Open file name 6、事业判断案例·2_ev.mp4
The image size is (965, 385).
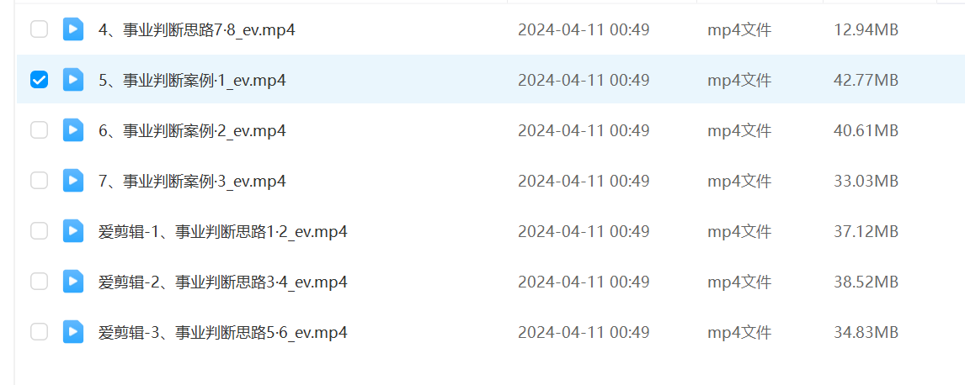(192, 130)
